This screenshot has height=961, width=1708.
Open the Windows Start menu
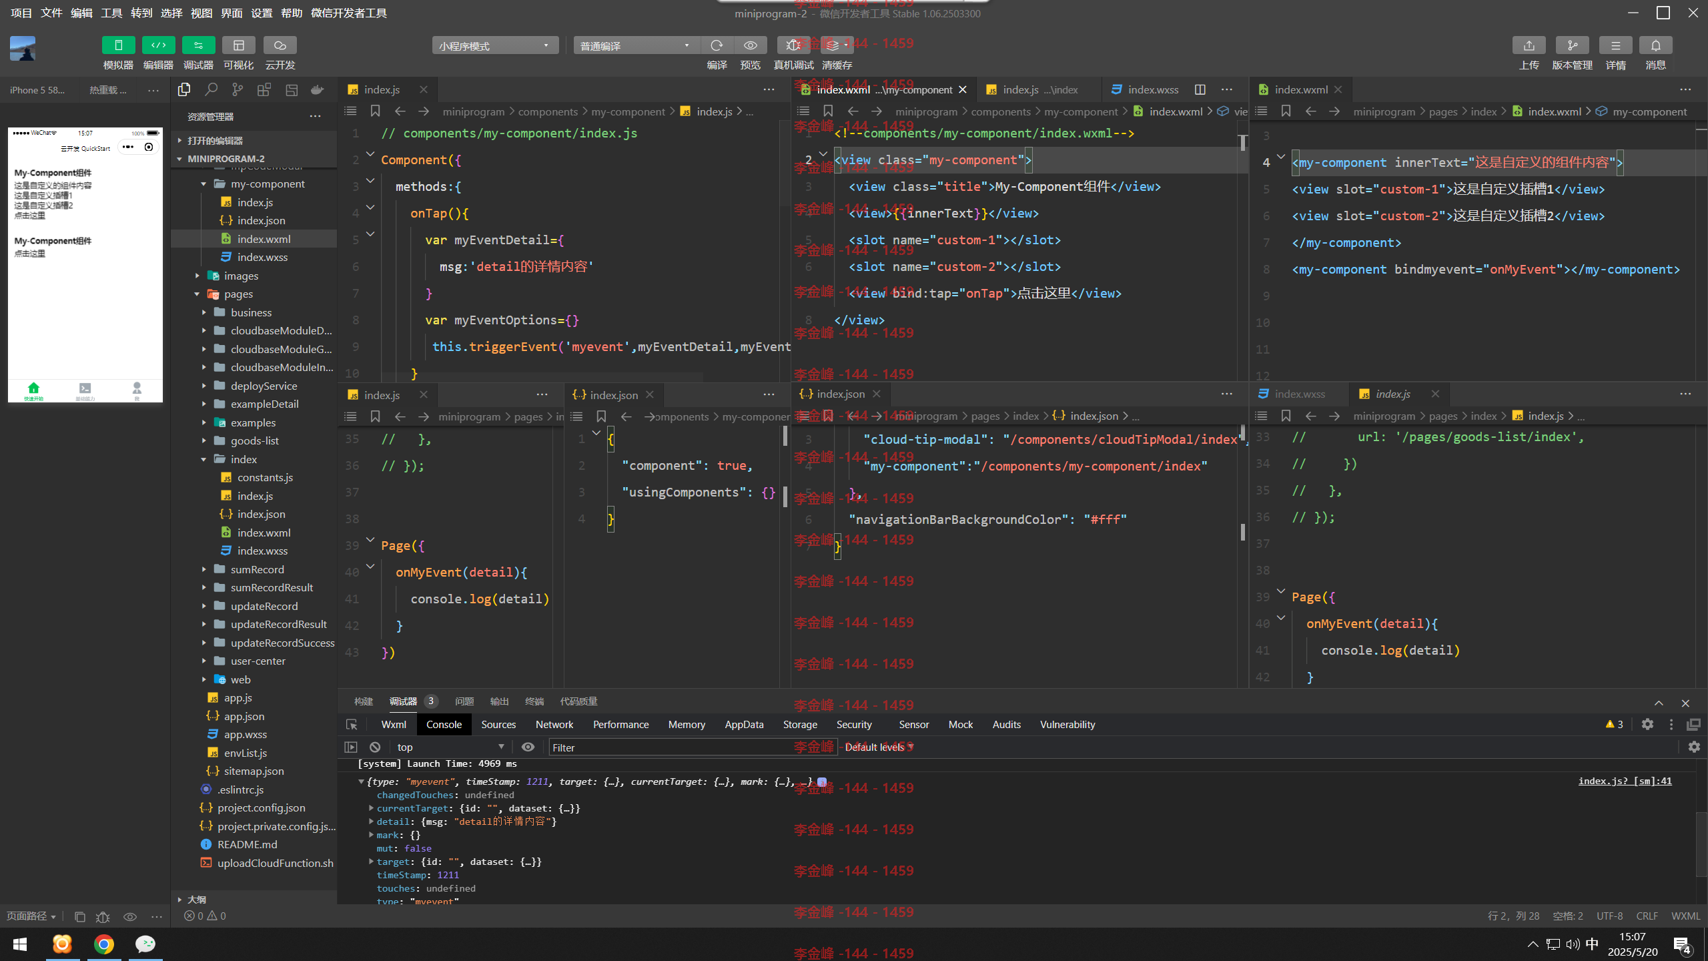point(20,944)
